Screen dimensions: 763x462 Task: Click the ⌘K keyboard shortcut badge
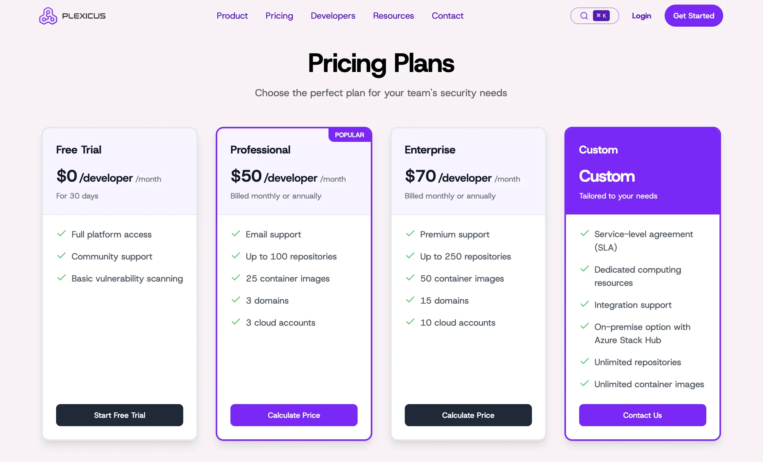(601, 16)
